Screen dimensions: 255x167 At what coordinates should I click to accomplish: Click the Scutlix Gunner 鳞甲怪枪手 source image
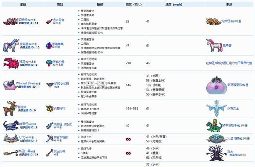[x=214, y=125]
